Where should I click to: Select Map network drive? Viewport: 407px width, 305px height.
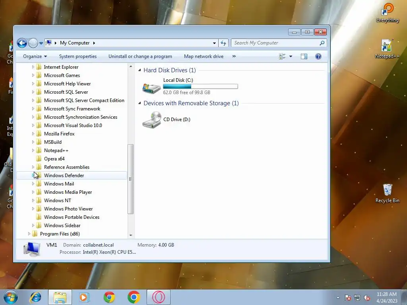click(x=204, y=56)
